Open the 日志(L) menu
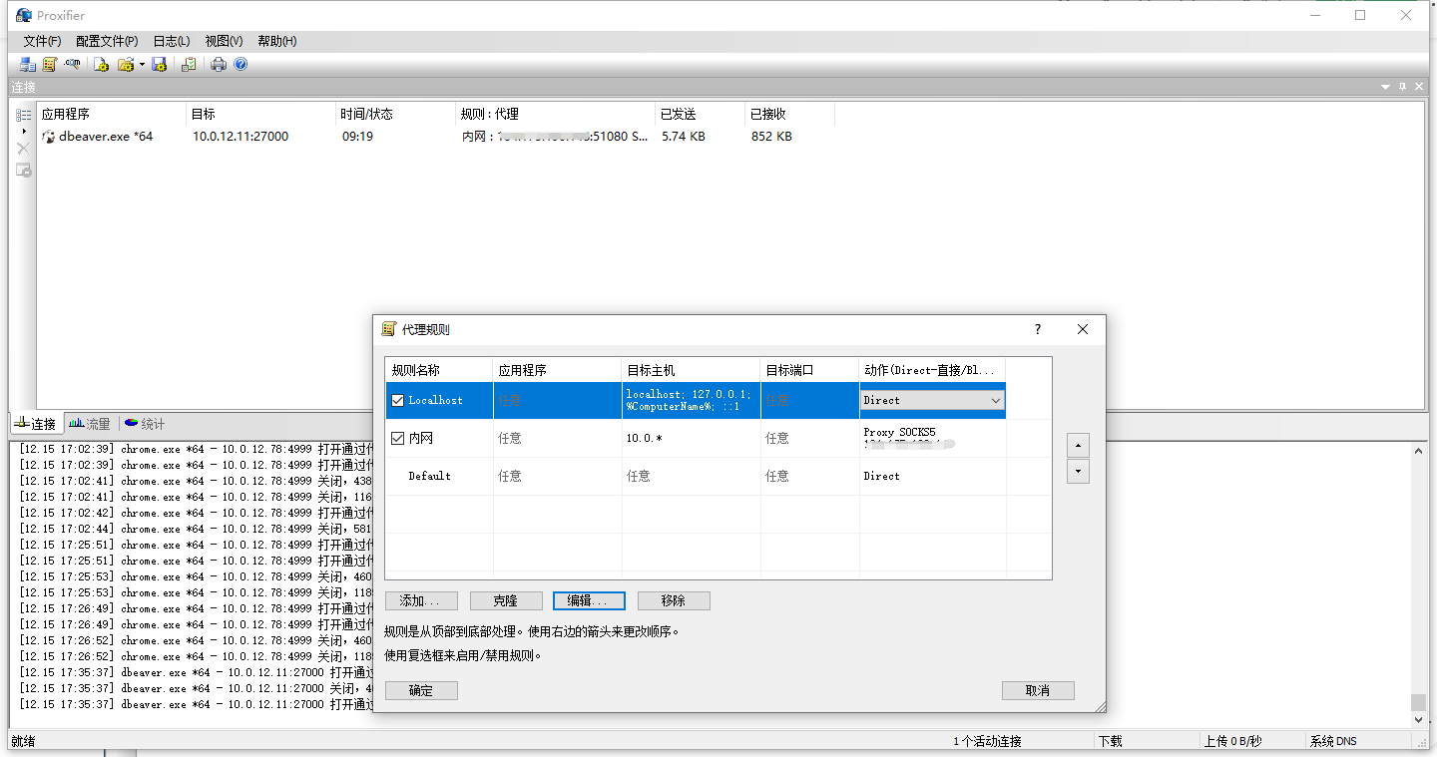Screen dimensions: 1437x757 (170, 41)
